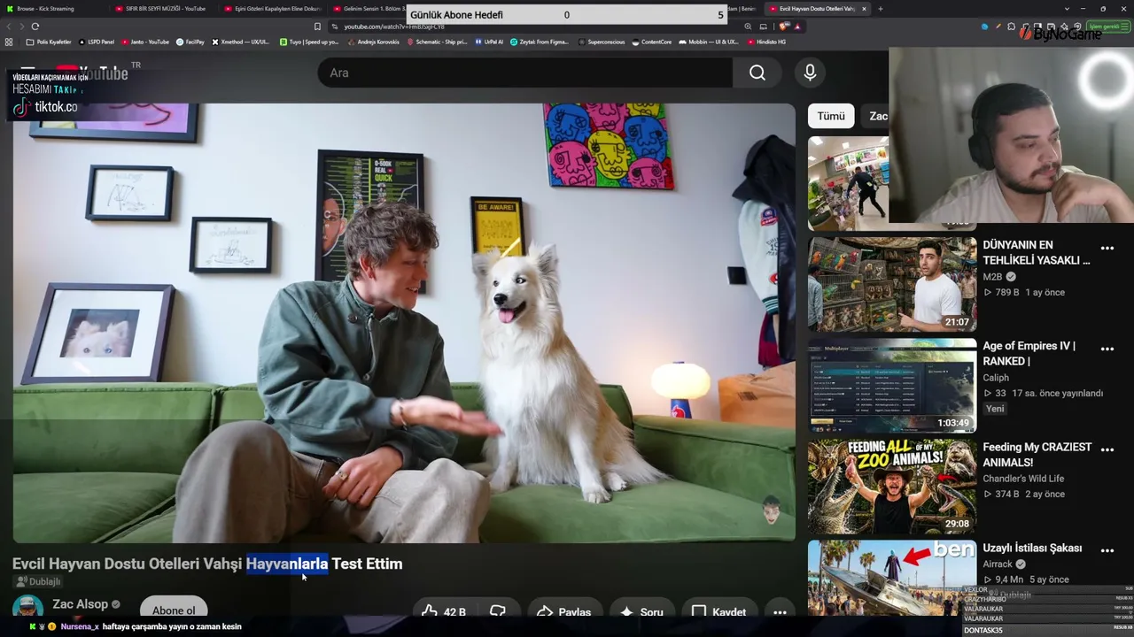
Task: Click the YouTube search magnifier button
Action: (x=757, y=73)
